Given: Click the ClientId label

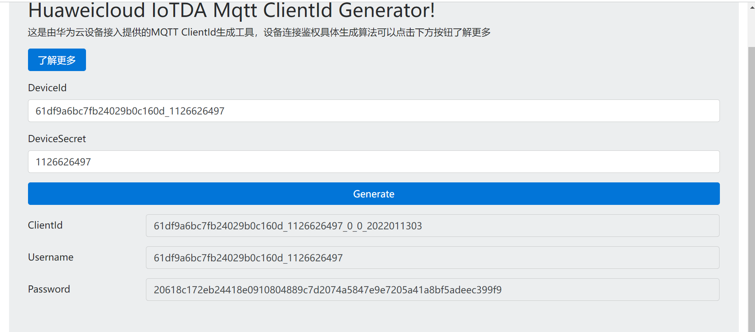Looking at the screenshot, I should coord(45,225).
